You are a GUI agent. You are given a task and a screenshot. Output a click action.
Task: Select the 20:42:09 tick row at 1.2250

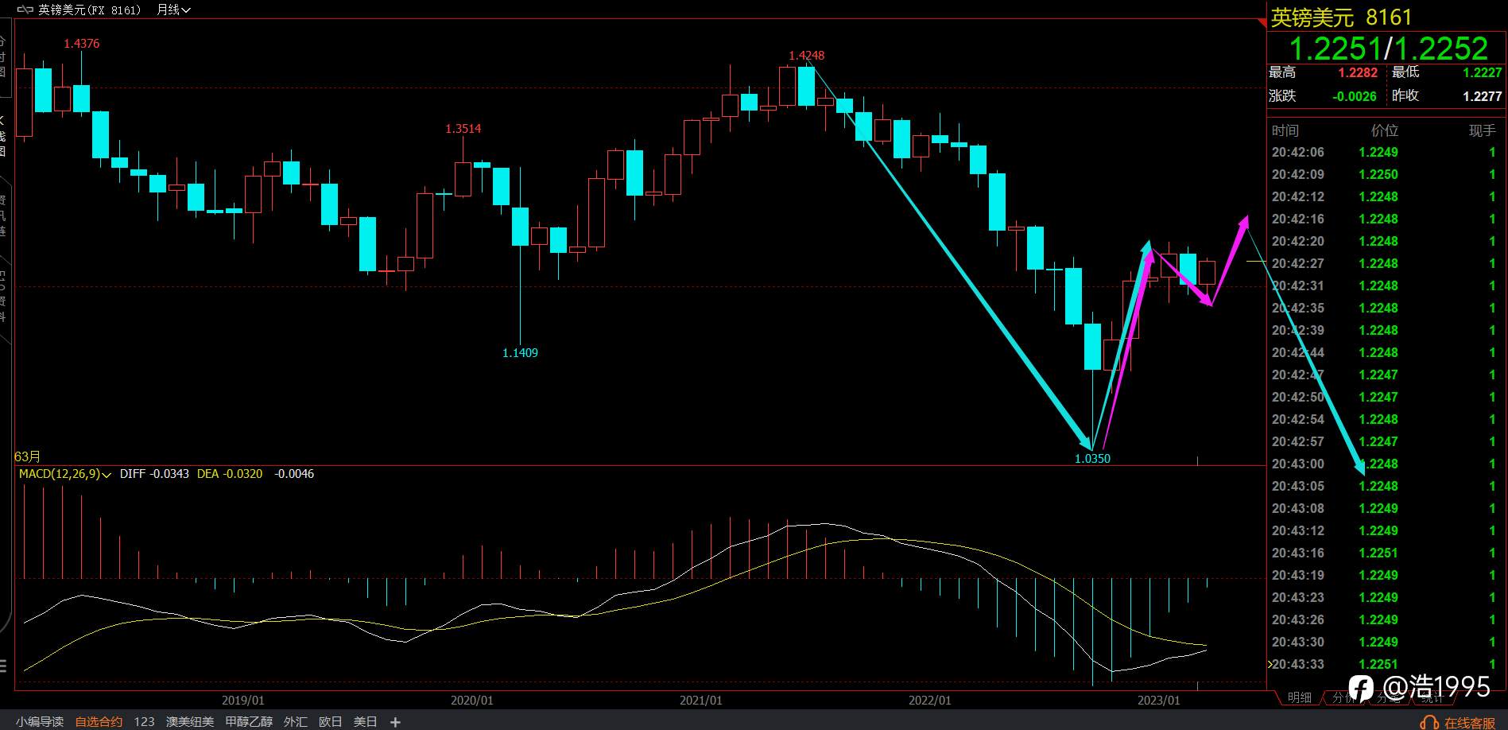click(x=1385, y=174)
